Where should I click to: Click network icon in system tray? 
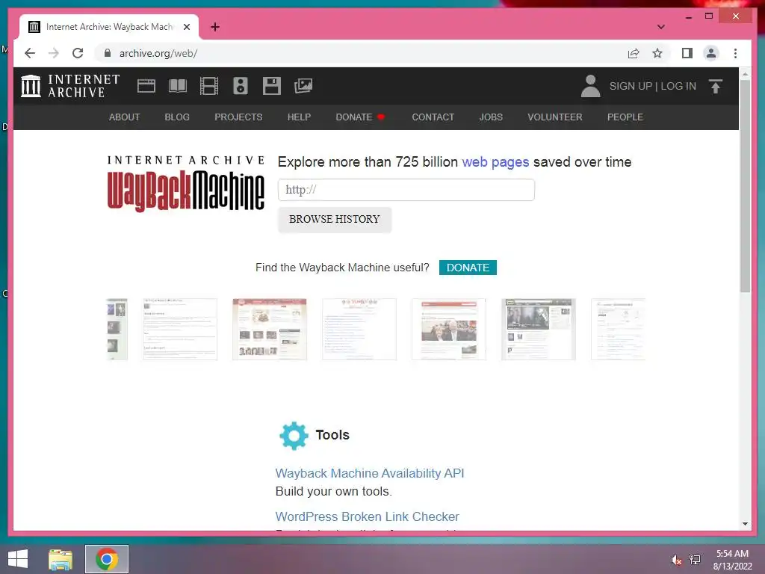click(x=695, y=560)
